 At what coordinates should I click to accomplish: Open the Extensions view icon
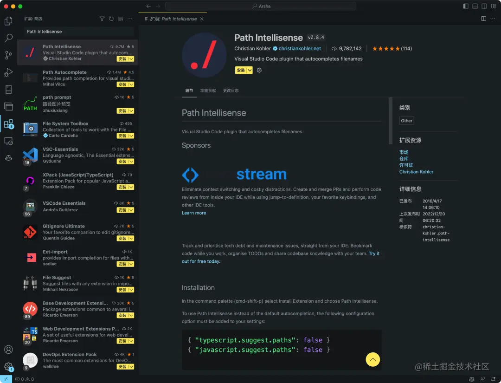[x=9, y=124]
